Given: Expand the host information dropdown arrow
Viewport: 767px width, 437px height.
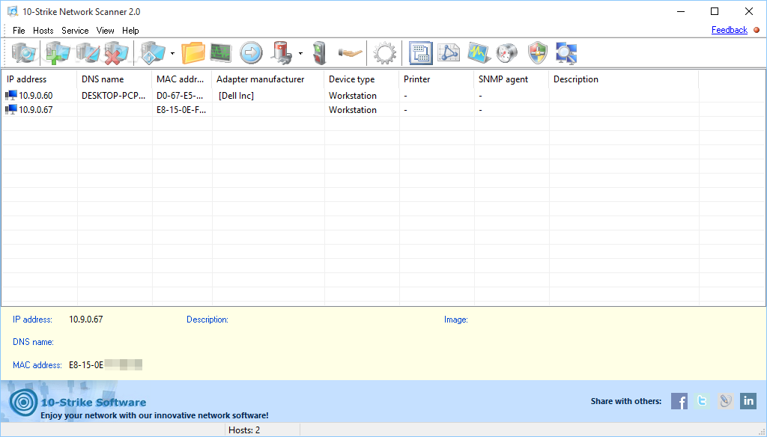Looking at the screenshot, I should pos(172,53).
